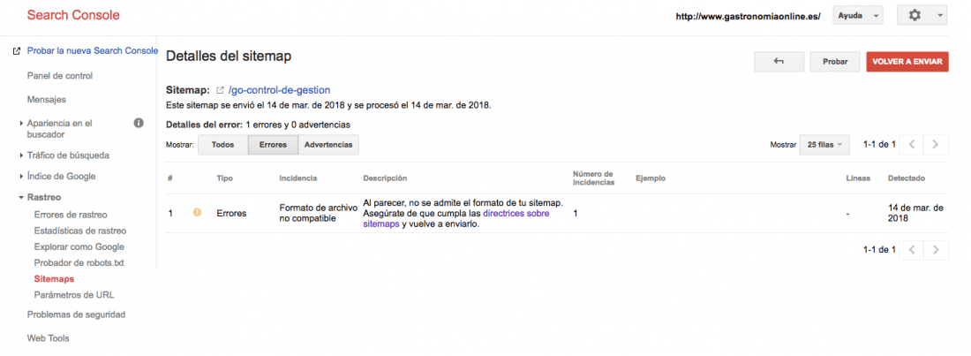Click the Incidencia column header
971x356 pixels.
point(298,178)
